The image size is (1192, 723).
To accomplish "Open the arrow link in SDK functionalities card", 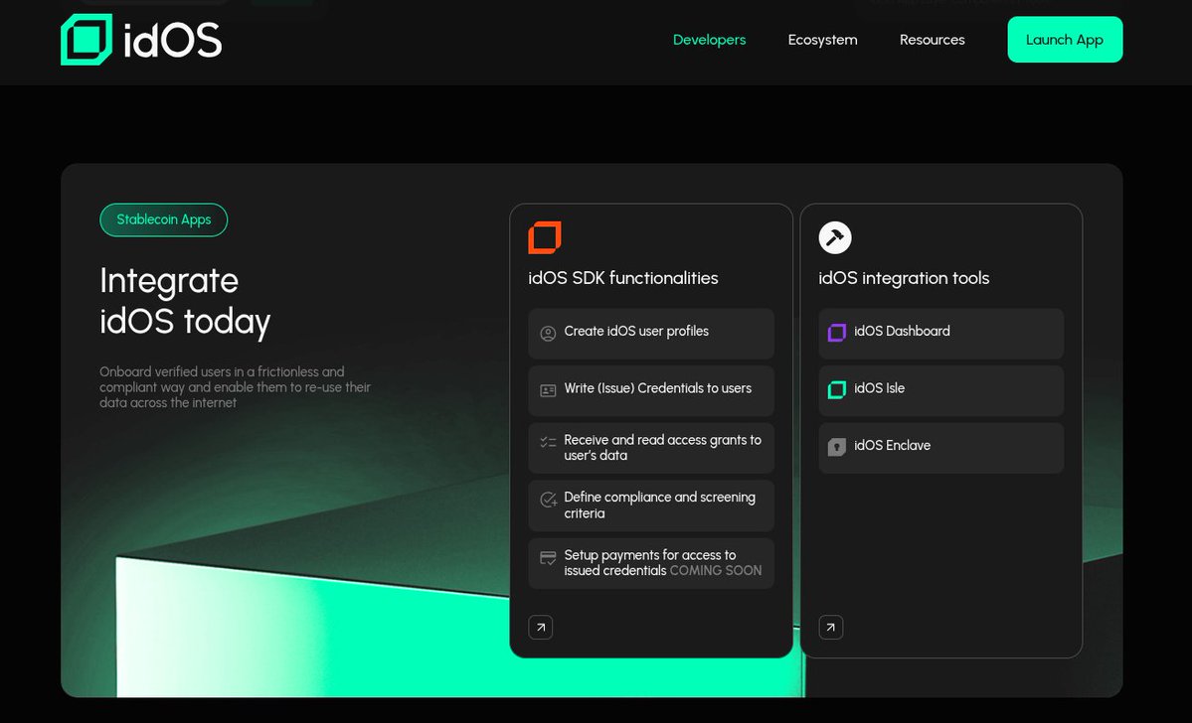I will pos(541,628).
